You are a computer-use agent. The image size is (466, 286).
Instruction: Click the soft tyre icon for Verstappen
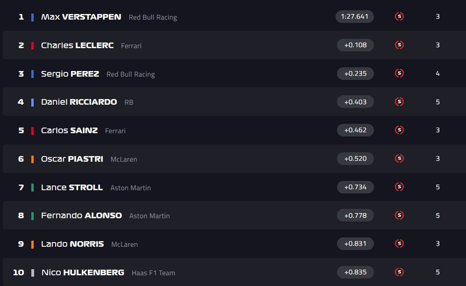pyautogui.click(x=399, y=16)
